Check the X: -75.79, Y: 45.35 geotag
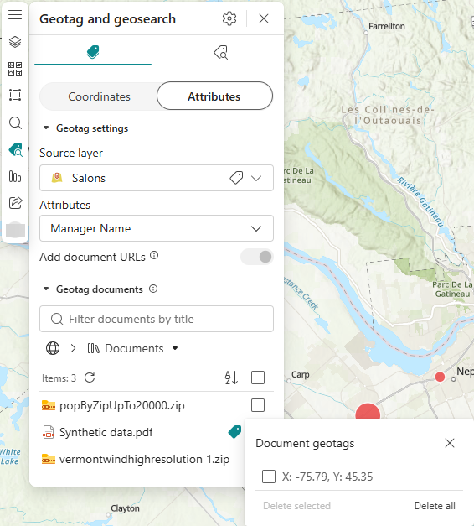Viewport: 474px width, 526px height. (269, 477)
